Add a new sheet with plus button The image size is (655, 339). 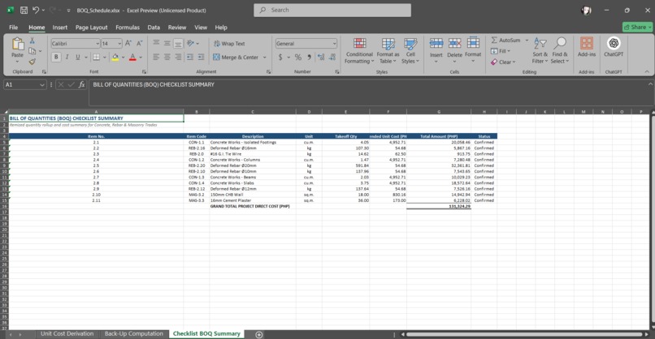tap(259, 334)
